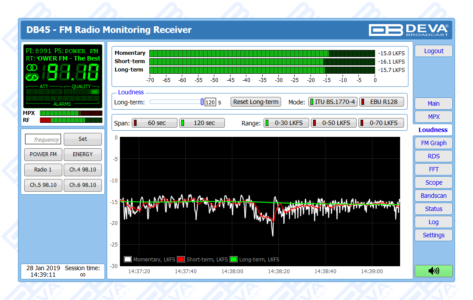The image size is (473, 300).
Task: Click the DEVA Broadcast logo
Action: click(x=408, y=30)
